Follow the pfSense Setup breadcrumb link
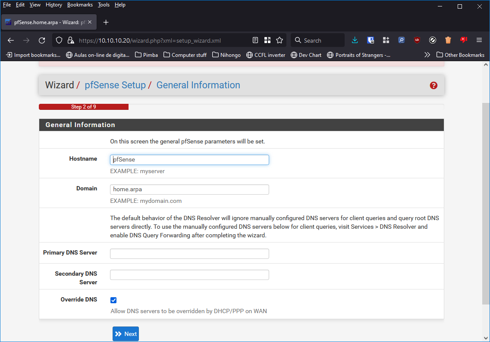Viewport: 490px width, 342px height. (115, 85)
